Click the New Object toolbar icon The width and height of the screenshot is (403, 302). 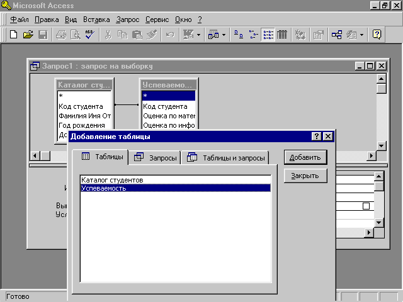(351, 35)
